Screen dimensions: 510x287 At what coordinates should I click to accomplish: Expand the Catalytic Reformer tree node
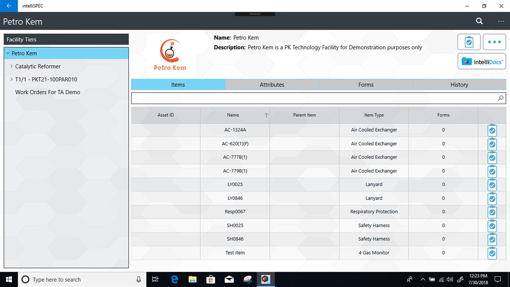(x=11, y=66)
